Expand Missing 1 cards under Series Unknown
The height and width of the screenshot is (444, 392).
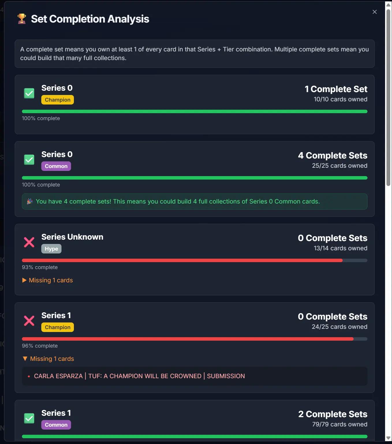click(x=47, y=280)
